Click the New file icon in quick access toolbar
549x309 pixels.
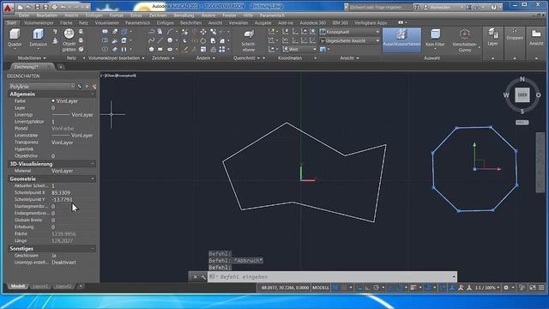click(21, 7)
